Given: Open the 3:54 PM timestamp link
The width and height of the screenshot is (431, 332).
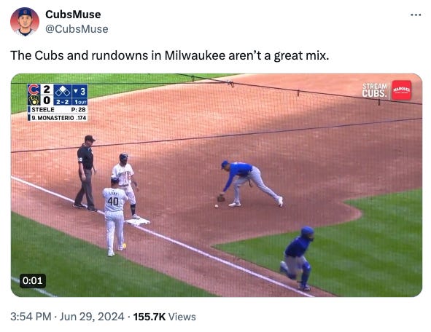Looking at the screenshot, I should click(31, 317).
